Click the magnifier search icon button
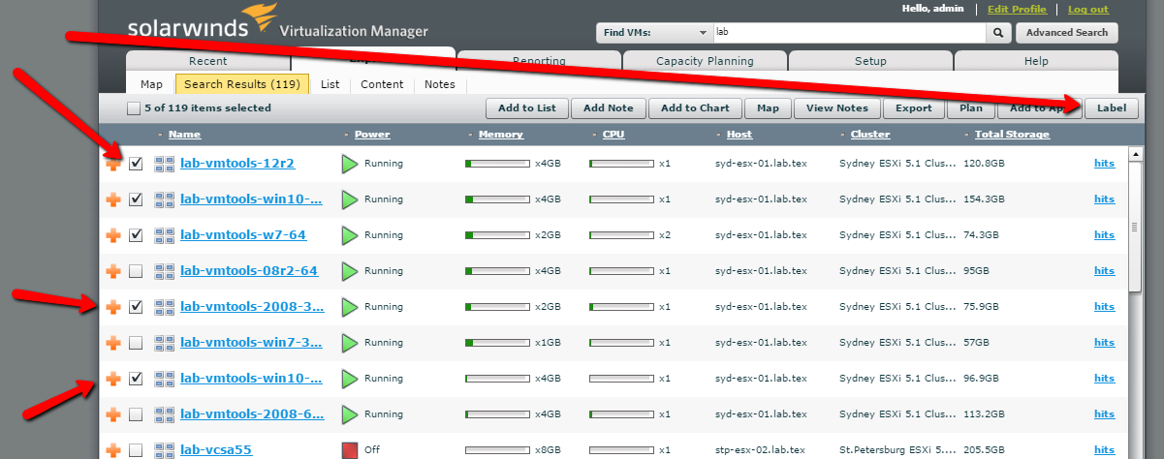 [998, 32]
